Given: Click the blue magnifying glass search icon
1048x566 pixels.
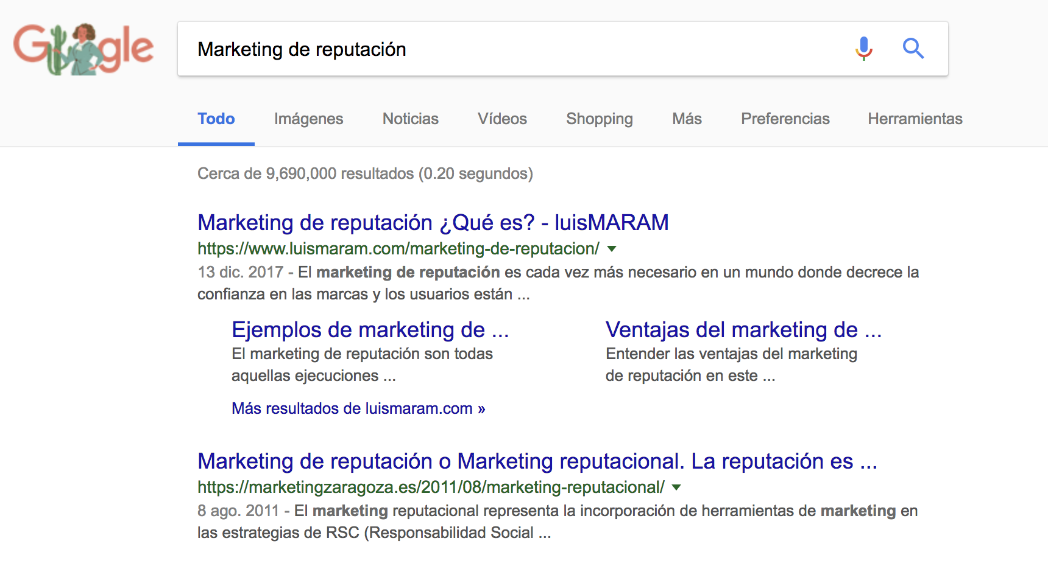Looking at the screenshot, I should tap(913, 49).
